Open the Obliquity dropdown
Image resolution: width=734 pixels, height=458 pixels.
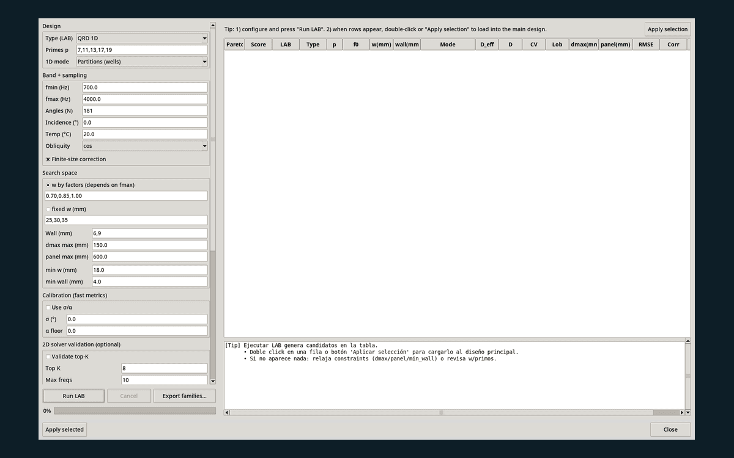(x=145, y=146)
